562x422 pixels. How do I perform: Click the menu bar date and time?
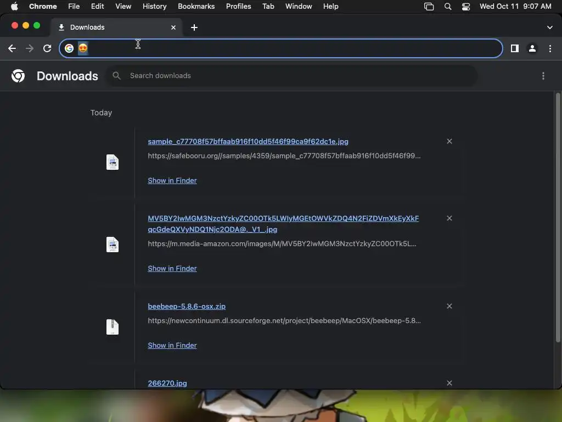tap(515, 7)
